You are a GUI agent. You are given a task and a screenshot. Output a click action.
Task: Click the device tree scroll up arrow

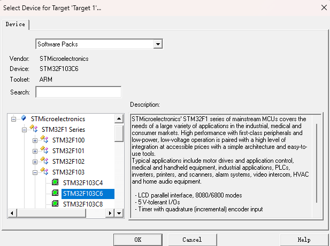(119, 119)
